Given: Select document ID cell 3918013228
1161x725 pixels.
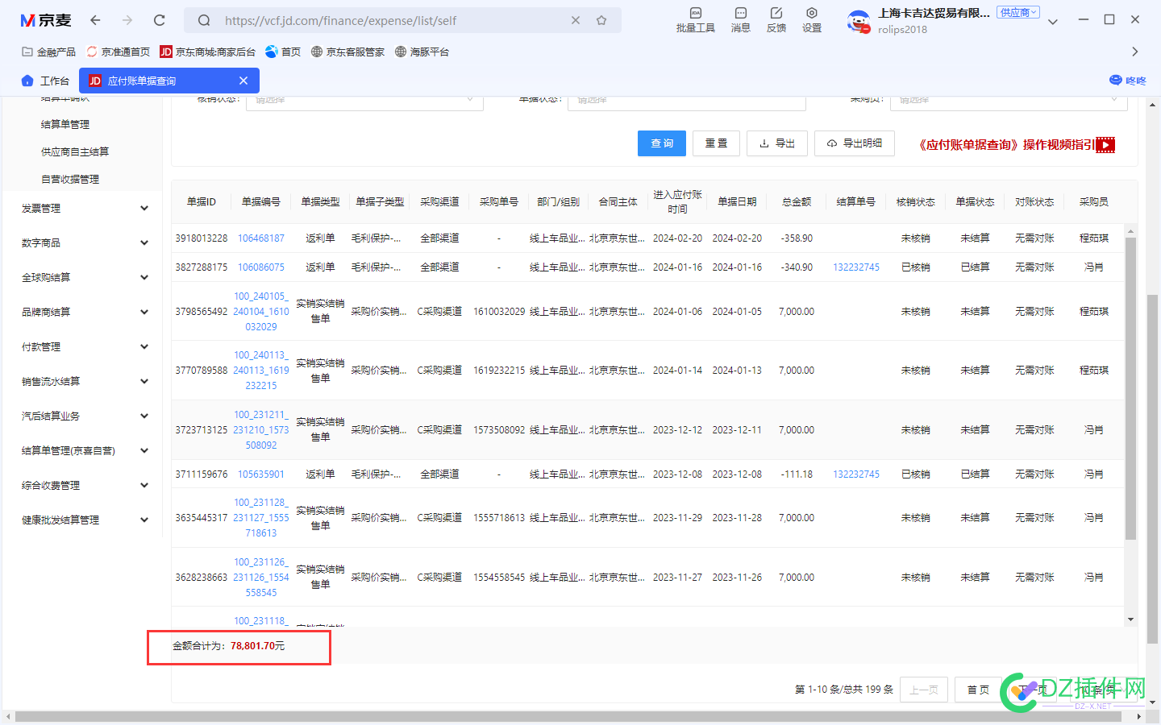Looking at the screenshot, I should tap(202, 238).
